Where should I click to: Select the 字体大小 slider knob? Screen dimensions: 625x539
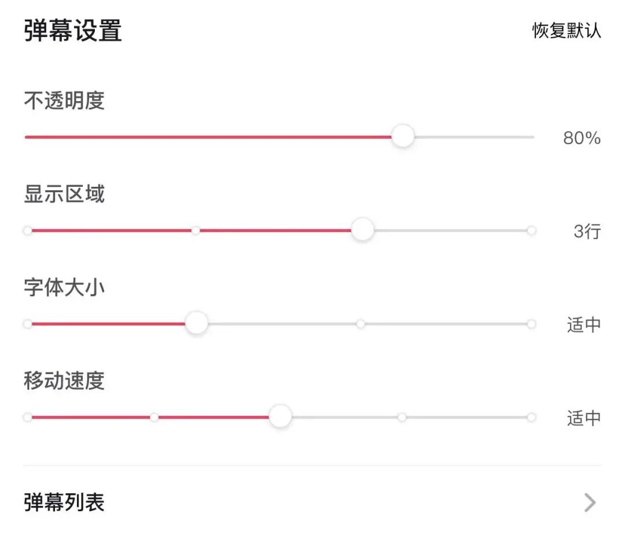coord(196,323)
